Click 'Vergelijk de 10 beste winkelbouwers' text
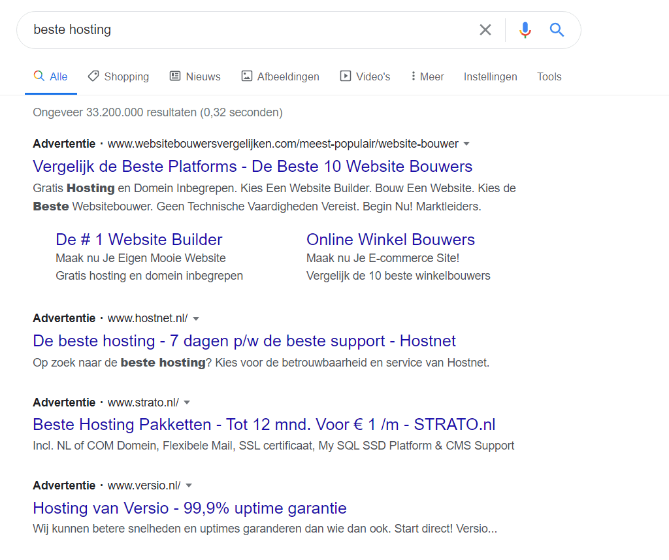Screen dimensions: 669x560 pyautogui.click(x=399, y=276)
